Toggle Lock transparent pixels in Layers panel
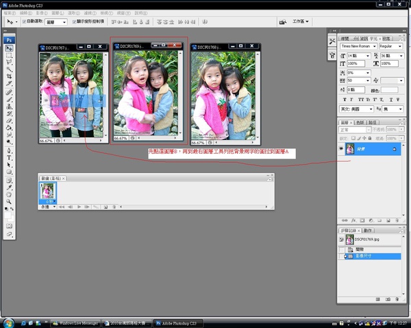 [353, 138]
